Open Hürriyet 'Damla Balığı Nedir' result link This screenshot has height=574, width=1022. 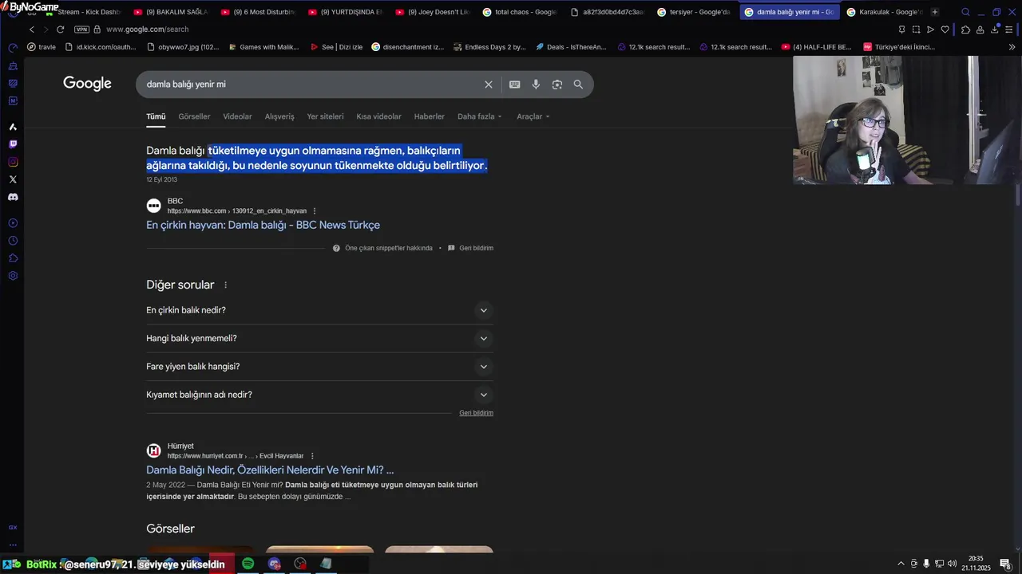point(270,470)
